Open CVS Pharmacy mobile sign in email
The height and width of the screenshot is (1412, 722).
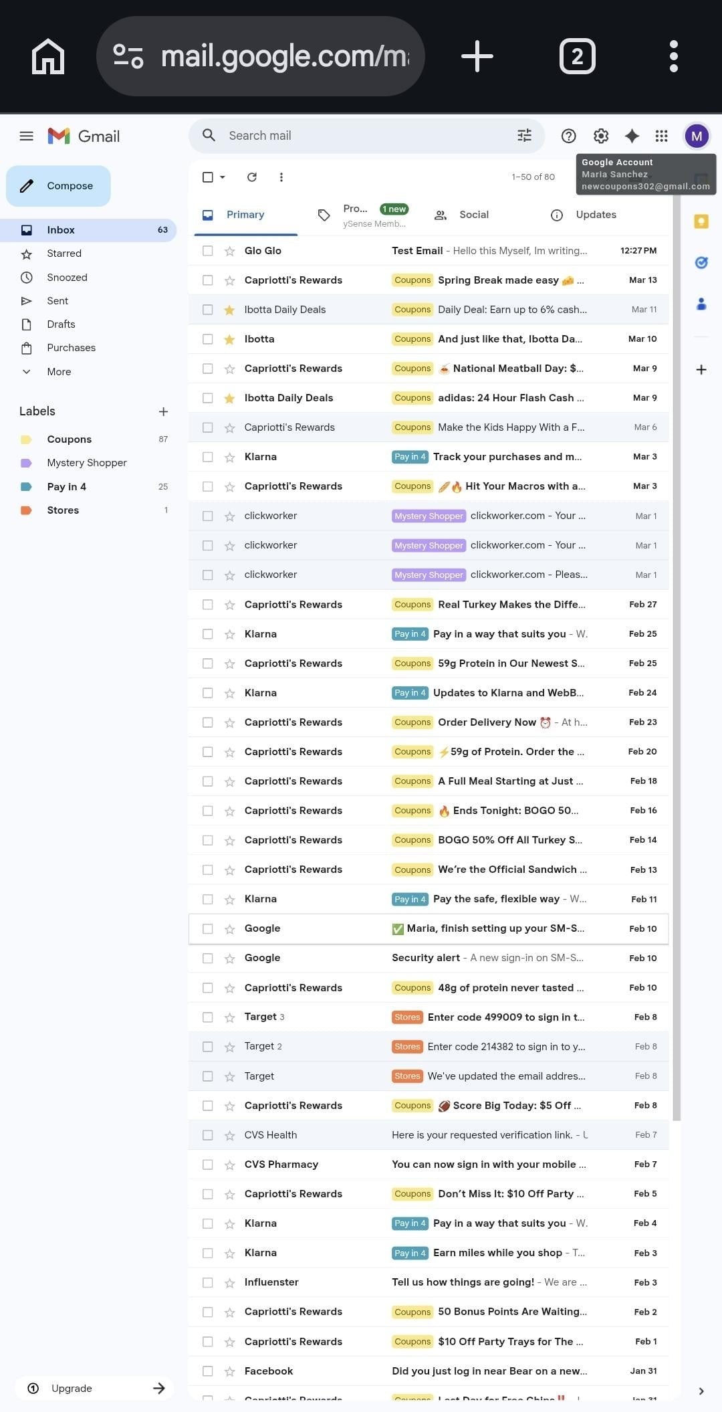[429, 1165]
